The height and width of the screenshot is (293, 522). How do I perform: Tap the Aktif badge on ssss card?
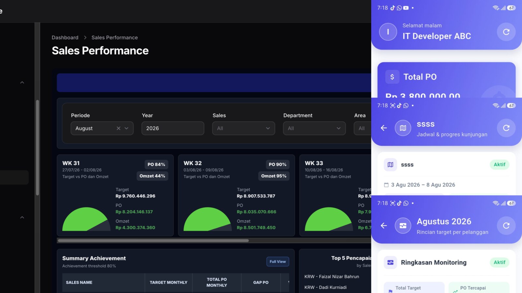499,164
